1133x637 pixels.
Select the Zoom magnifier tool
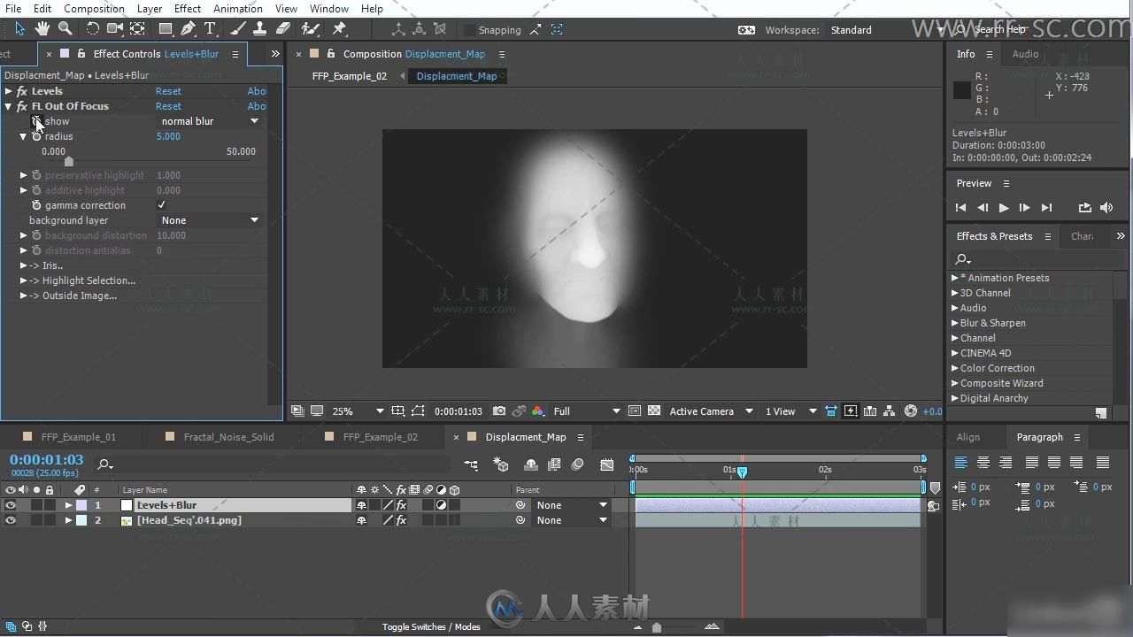tap(66, 29)
